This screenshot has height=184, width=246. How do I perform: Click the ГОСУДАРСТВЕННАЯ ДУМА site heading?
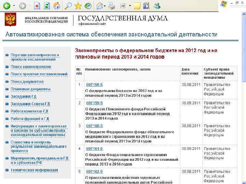click(123, 18)
